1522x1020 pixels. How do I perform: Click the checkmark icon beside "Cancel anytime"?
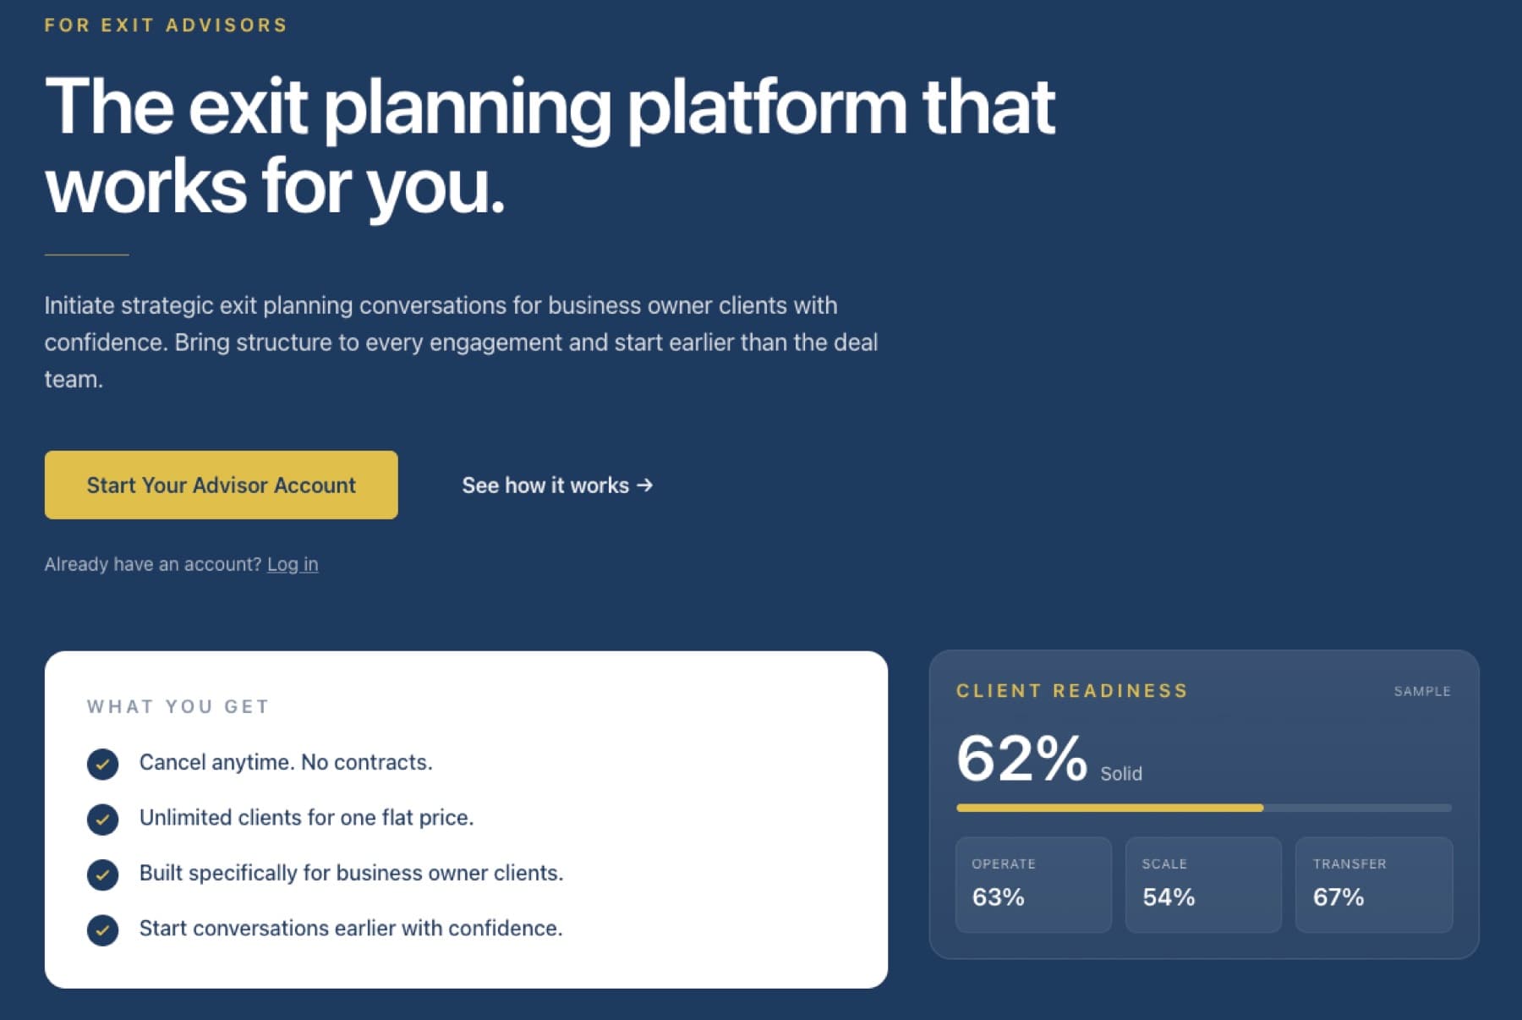tap(102, 764)
